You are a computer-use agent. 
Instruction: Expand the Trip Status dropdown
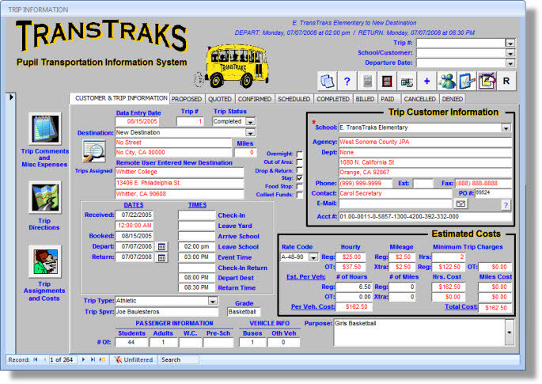click(x=249, y=122)
